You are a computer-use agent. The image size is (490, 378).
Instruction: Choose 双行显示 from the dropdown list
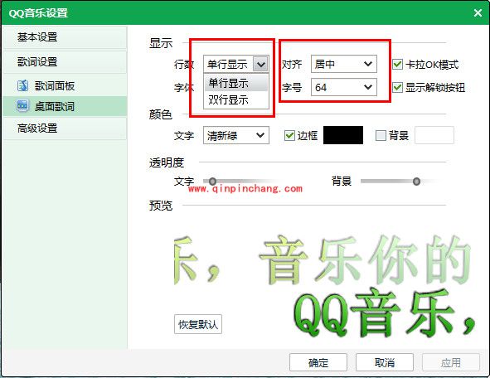236,100
